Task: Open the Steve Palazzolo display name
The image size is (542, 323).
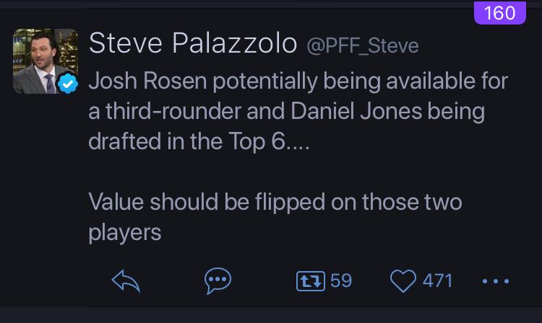Action: [x=193, y=45]
